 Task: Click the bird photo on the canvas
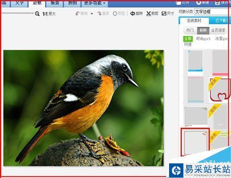coord(84,108)
